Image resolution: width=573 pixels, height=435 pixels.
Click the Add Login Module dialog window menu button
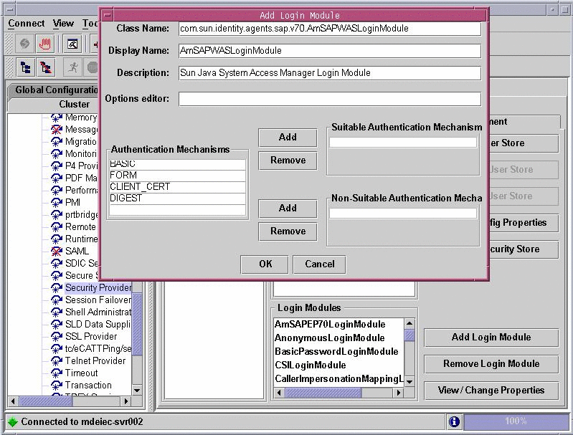[107, 15]
